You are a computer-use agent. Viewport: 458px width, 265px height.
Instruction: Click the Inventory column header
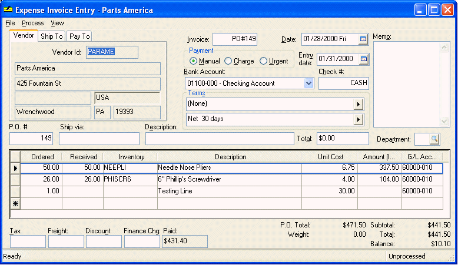click(x=130, y=157)
